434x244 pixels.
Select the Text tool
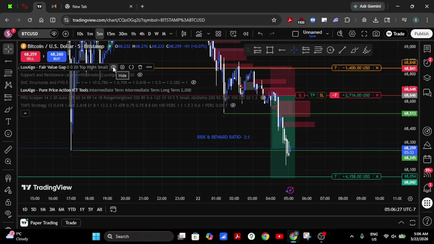(8, 121)
